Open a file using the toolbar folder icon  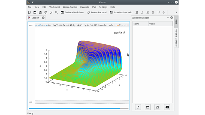pyautogui.click(x=35, y=12)
